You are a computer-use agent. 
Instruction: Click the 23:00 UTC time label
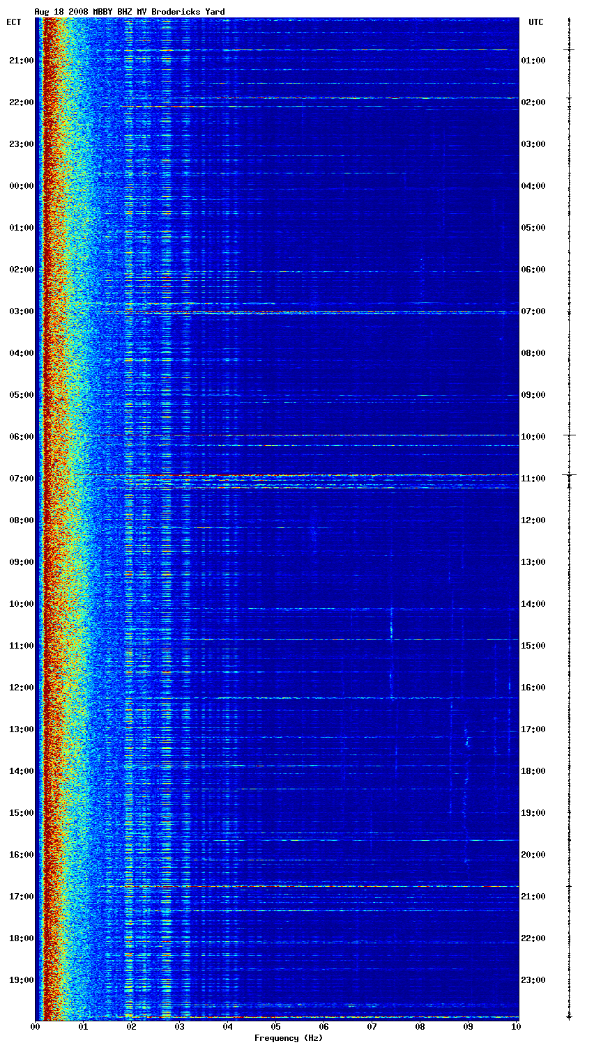coord(533,980)
